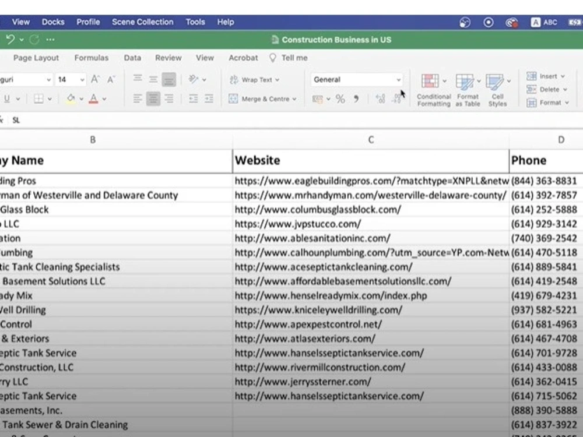583x437 pixels.
Task: Open the Scene Collection menu
Action: [x=142, y=22]
